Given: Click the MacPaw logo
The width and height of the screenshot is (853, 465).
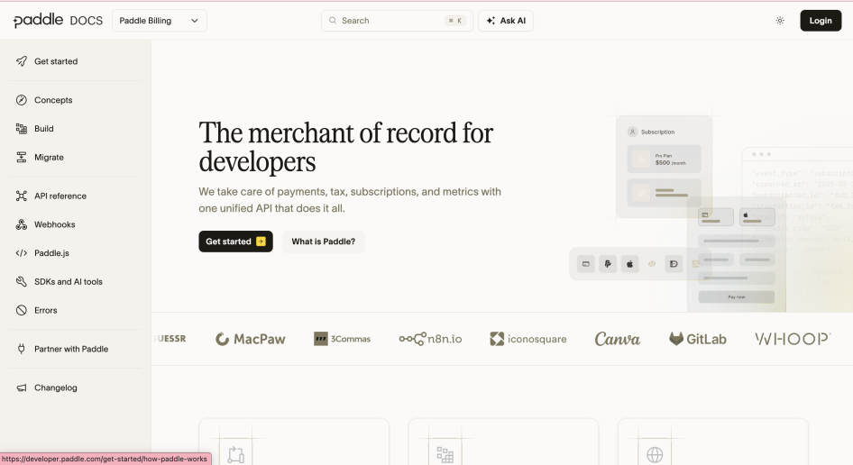Looking at the screenshot, I should [x=251, y=339].
